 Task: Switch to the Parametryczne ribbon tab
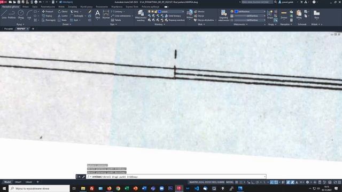tap(48, 7)
